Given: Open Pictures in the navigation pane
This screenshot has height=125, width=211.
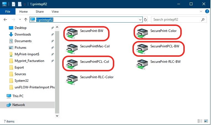Looking at the screenshot, I should point(20,48).
